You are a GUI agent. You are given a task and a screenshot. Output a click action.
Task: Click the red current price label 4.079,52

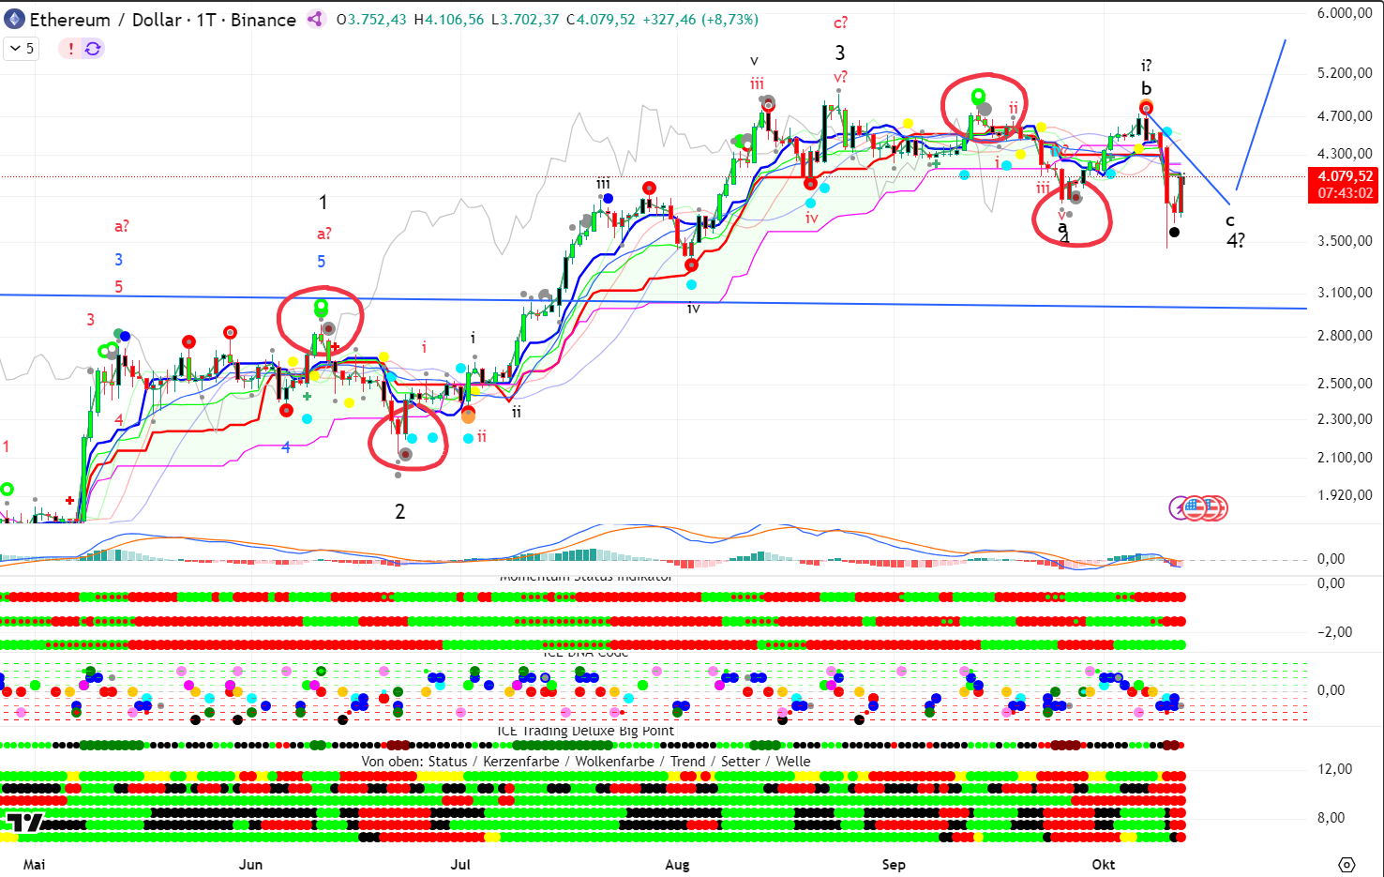click(x=1345, y=176)
